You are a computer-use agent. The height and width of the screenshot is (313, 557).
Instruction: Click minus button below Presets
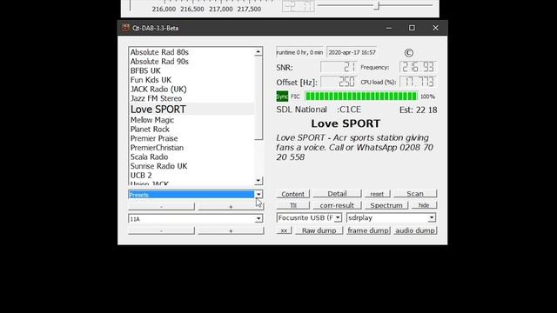tap(161, 206)
